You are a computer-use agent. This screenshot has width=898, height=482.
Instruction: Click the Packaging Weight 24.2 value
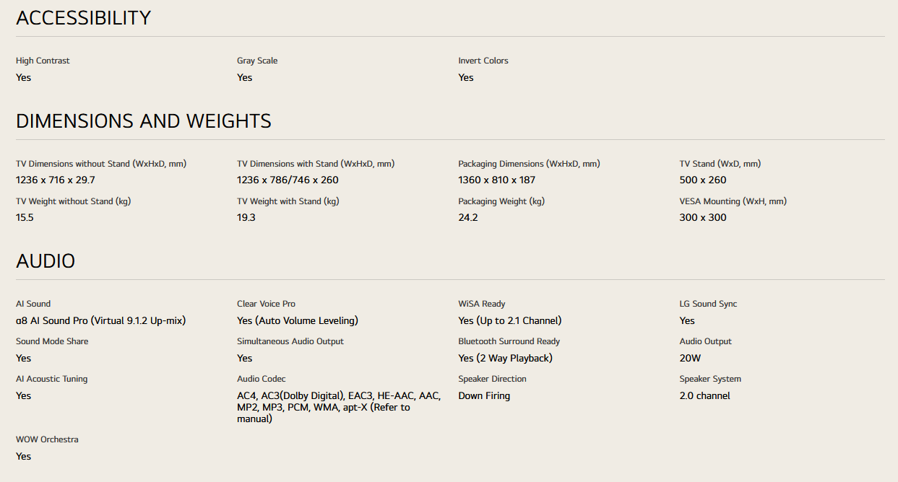click(468, 217)
